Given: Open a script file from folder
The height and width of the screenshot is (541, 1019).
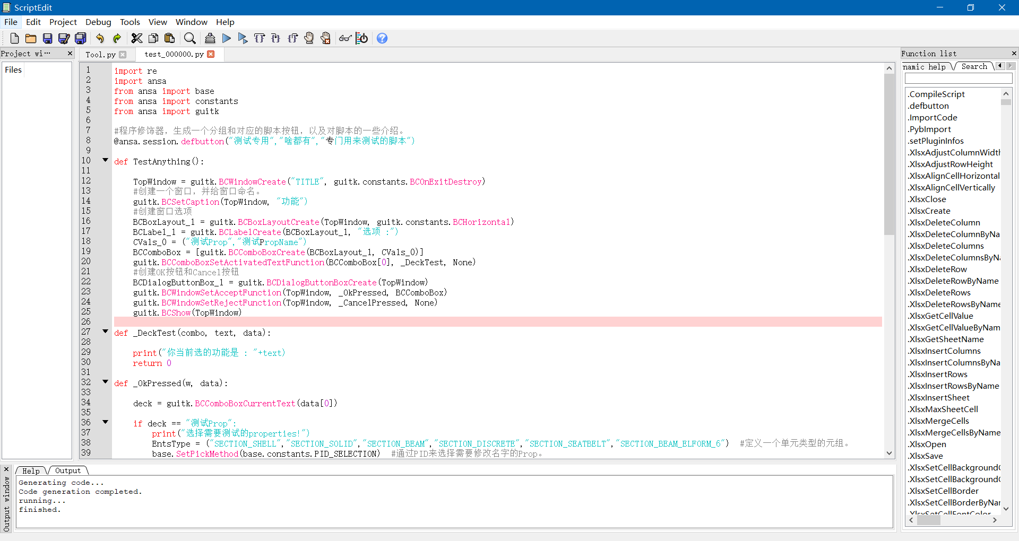Looking at the screenshot, I should 31,38.
